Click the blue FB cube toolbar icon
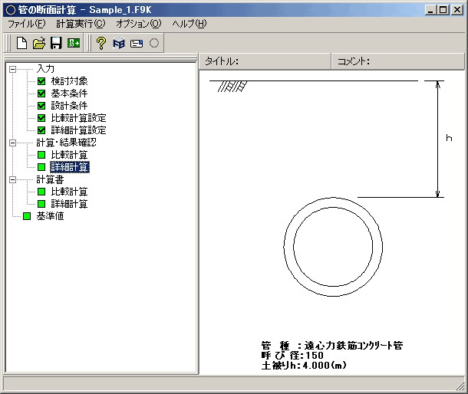This screenshot has width=468, height=394. pos(119,43)
